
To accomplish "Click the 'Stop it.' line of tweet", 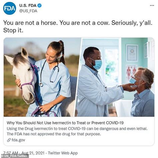I will [13, 30].
